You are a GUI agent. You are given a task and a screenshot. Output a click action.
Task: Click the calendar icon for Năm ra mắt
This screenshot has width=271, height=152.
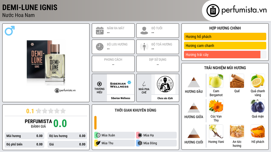tap(100, 31)
